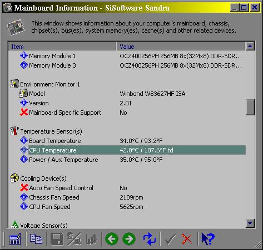Screen dimensions: 263x250
Task: Select the Environment Monitor 1 heading
Action: (x=50, y=84)
